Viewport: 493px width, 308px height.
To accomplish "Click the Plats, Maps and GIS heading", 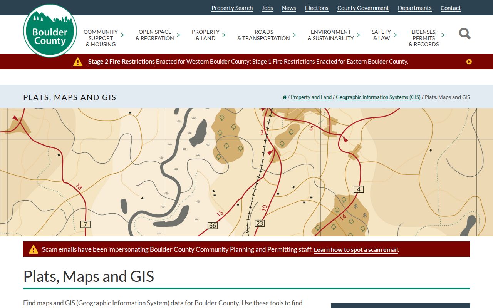I will (x=89, y=276).
